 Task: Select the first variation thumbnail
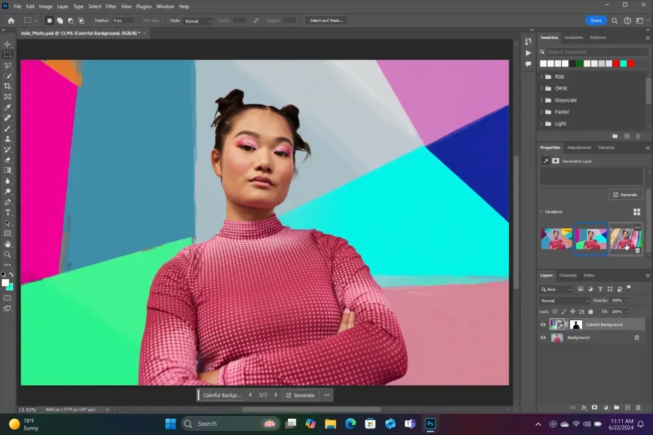(556, 239)
